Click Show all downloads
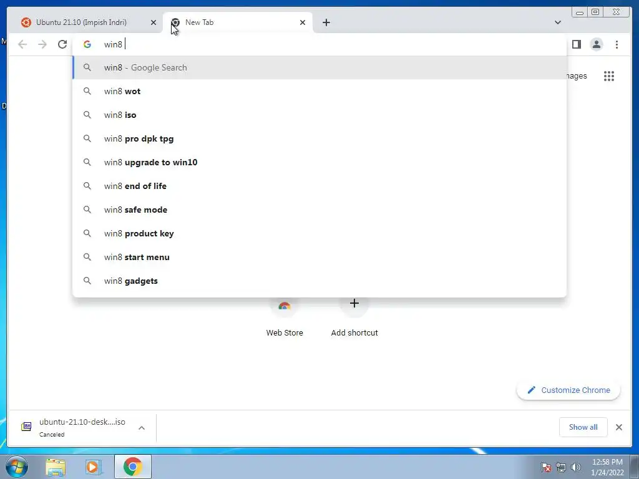 pyautogui.click(x=583, y=427)
